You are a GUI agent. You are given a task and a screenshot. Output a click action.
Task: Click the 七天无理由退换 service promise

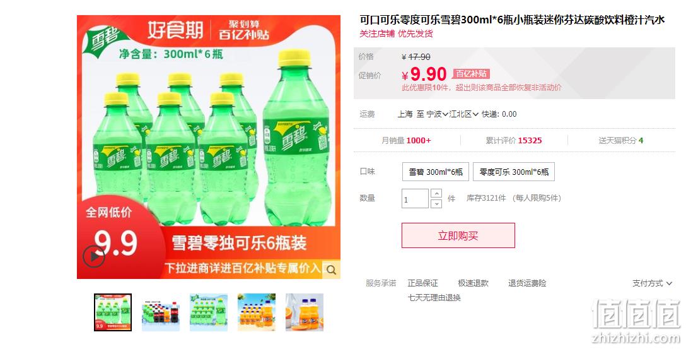(x=434, y=298)
